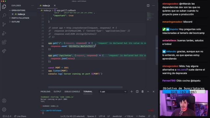Open the Search view in activity bar
Viewport: 210px width, 118px height.
(4, 15)
